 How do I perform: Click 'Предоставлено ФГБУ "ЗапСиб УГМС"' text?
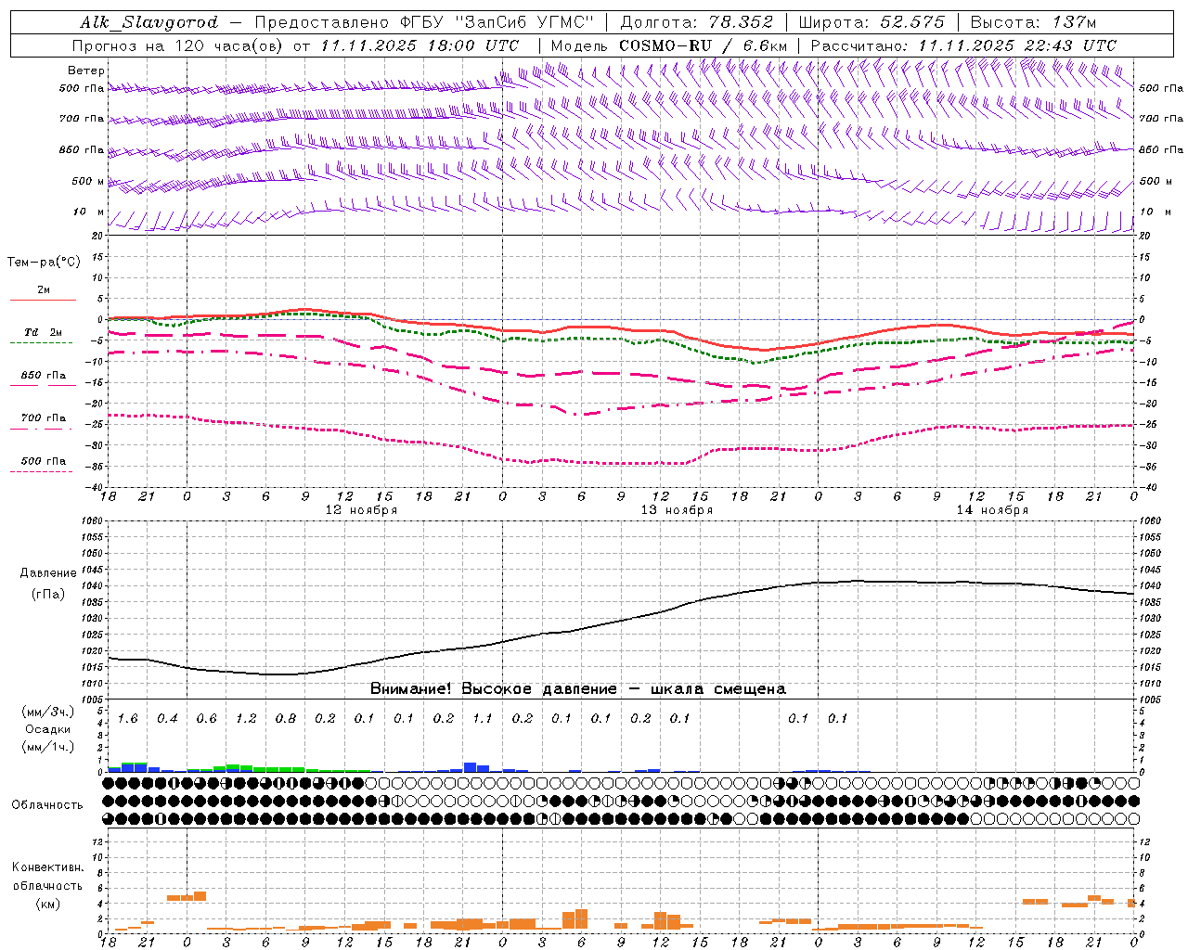tap(423, 22)
